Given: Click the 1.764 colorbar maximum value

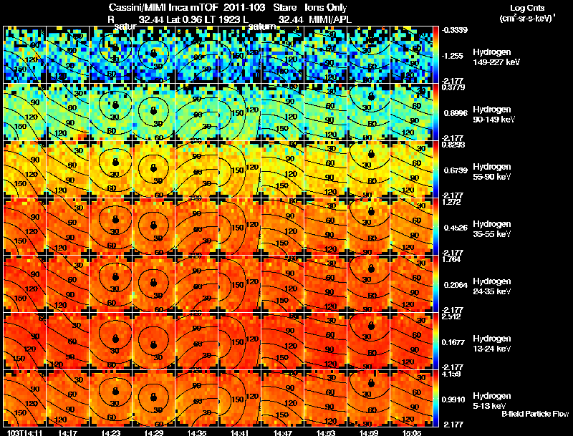Looking at the screenshot, I should click(x=451, y=260).
